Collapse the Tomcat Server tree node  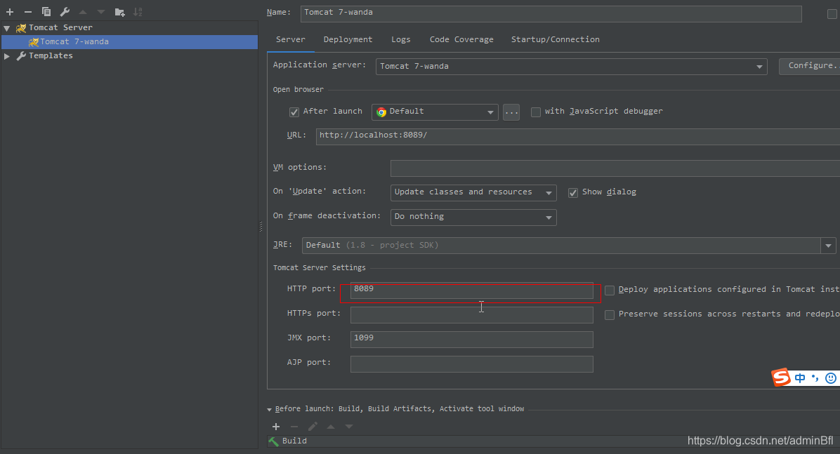point(7,28)
